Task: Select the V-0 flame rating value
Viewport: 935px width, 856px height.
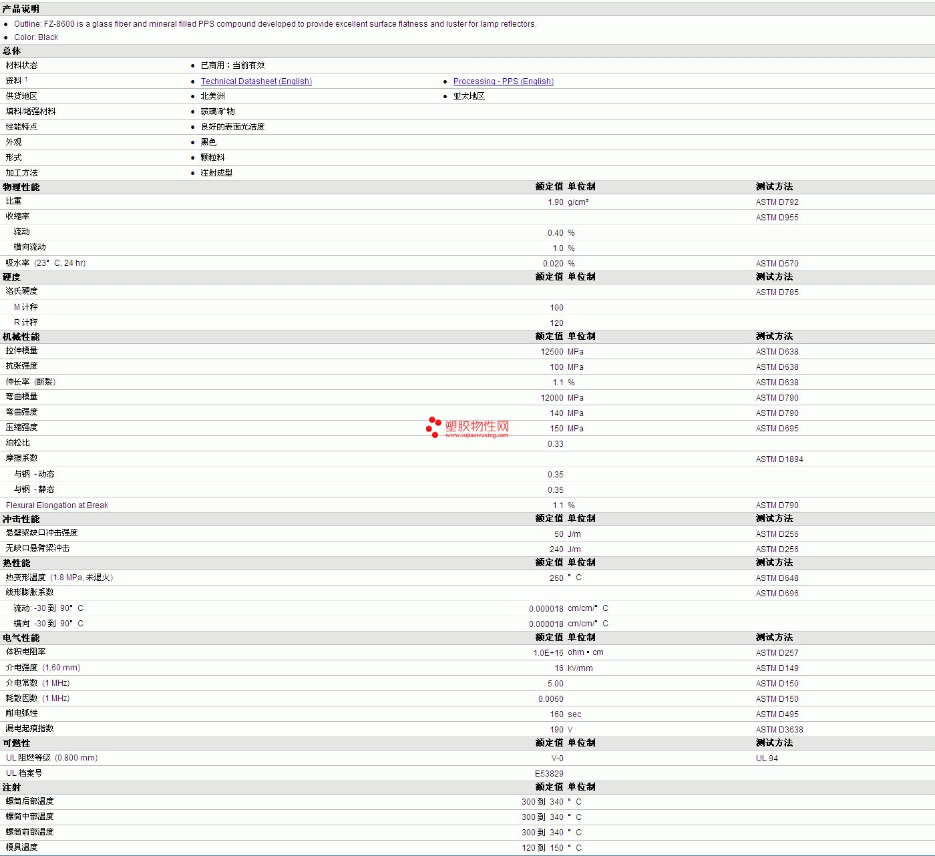Action: click(557, 759)
